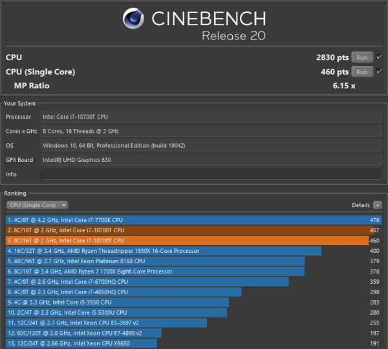Select ranking row 12 Xeon E7-4890 v2
388x349 pixels.
[x=194, y=334]
